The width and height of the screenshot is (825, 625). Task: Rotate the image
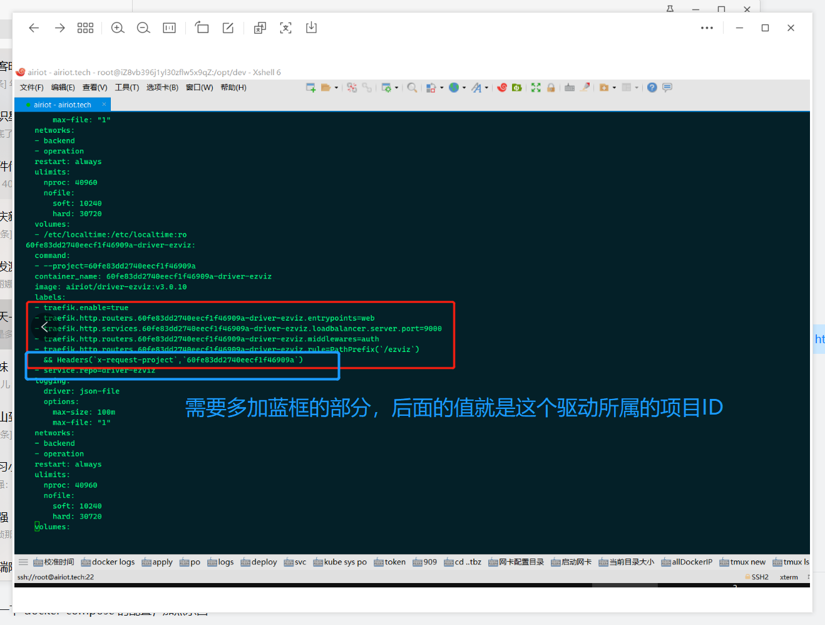202,28
